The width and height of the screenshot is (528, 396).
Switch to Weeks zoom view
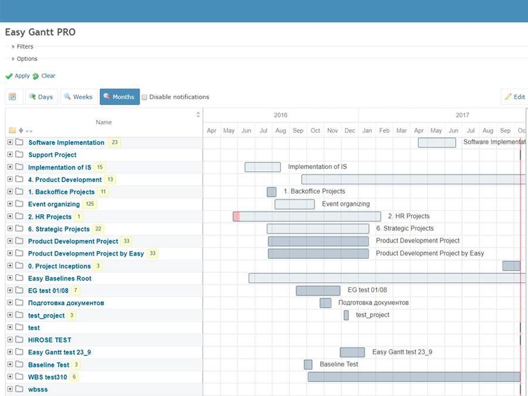point(79,97)
